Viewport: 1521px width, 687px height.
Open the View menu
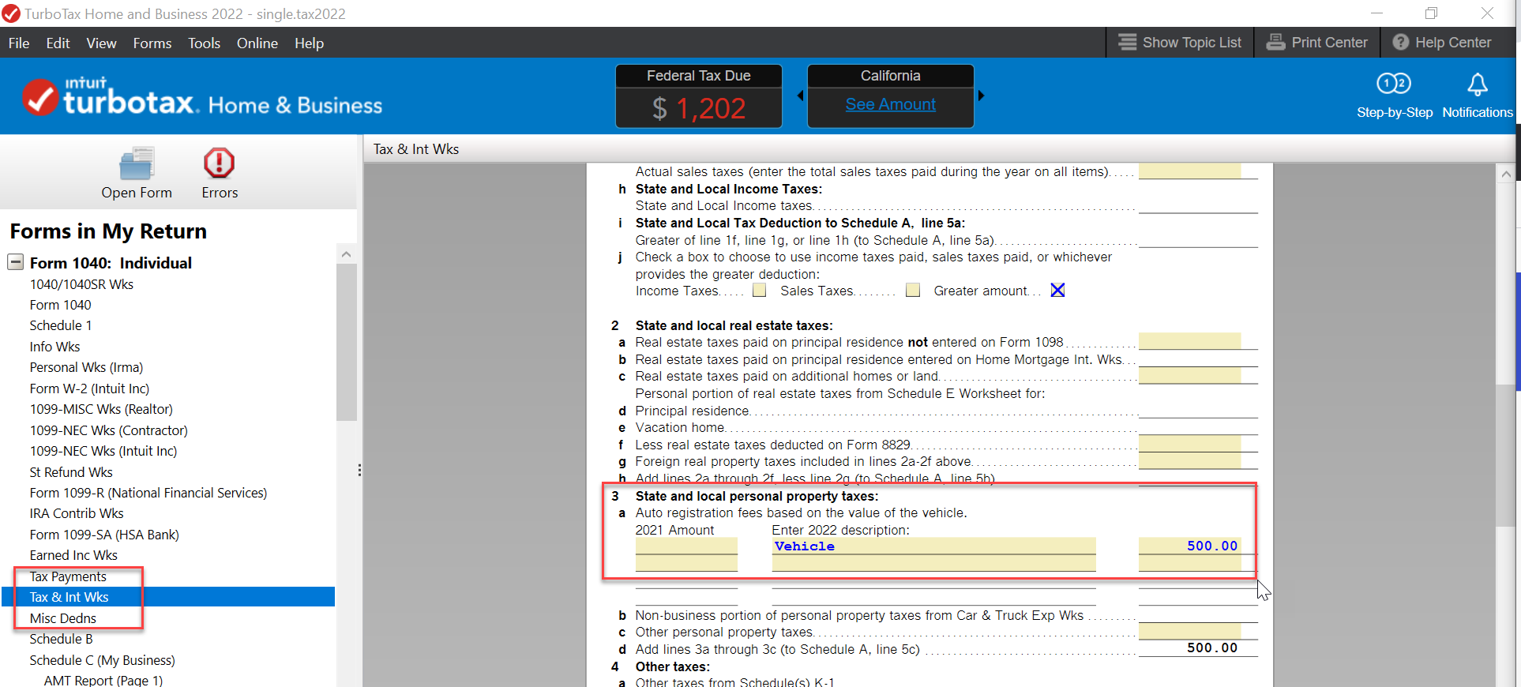pos(101,43)
